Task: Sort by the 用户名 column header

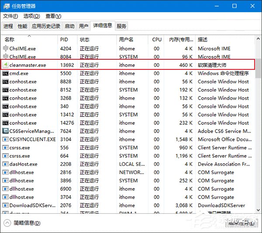Action: (x=132, y=39)
